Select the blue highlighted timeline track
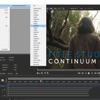This screenshot has height=100, width=100. tap(54, 86)
